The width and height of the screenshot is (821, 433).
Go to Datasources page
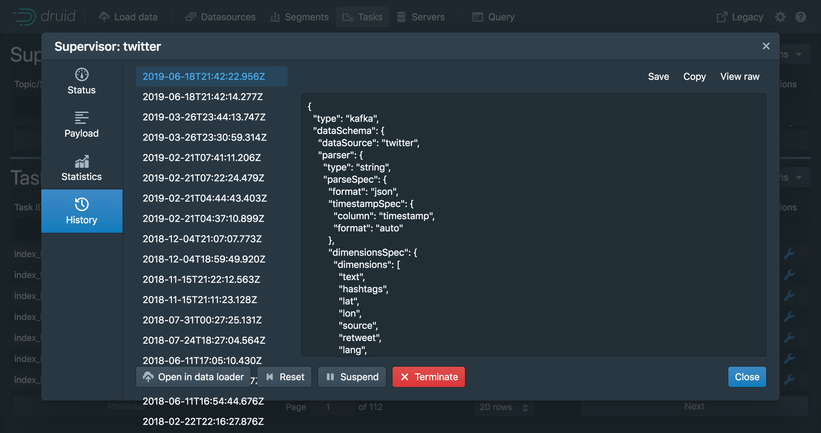221,17
